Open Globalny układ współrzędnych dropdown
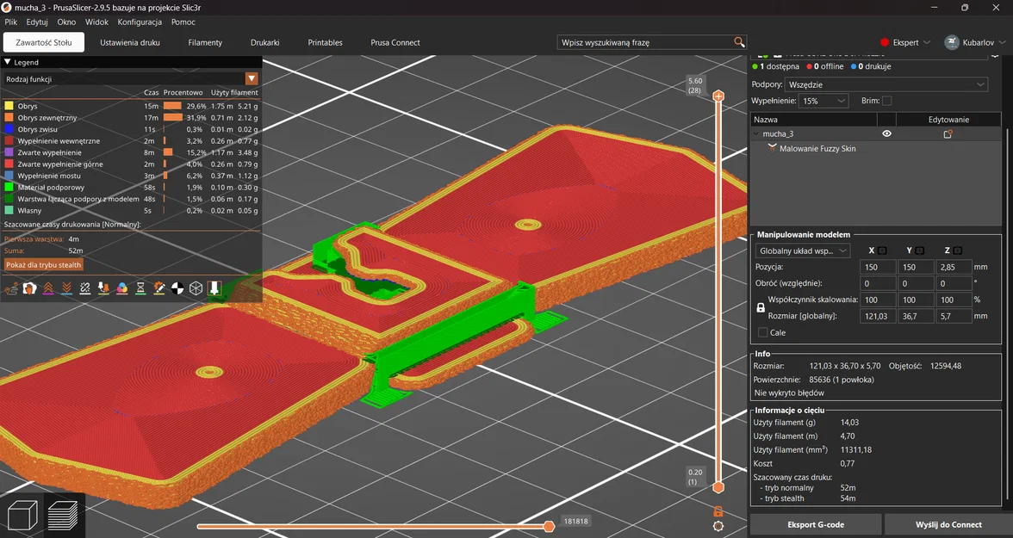Screen dimensions: 1013x538 point(803,250)
